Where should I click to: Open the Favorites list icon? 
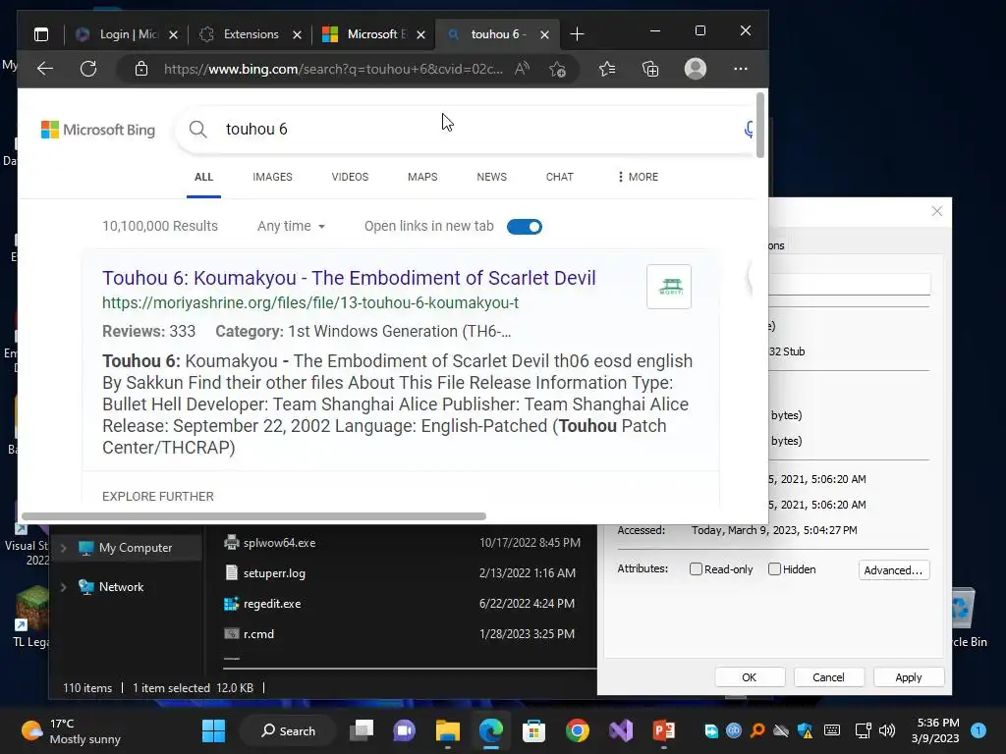[x=607, y=69]
